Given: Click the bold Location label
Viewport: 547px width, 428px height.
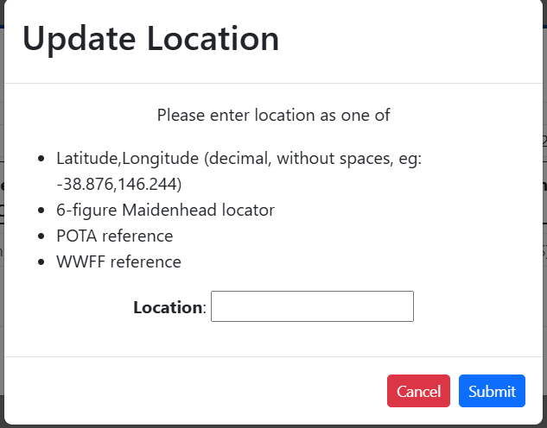Looking at the screenshot, I should click(168, 307).
